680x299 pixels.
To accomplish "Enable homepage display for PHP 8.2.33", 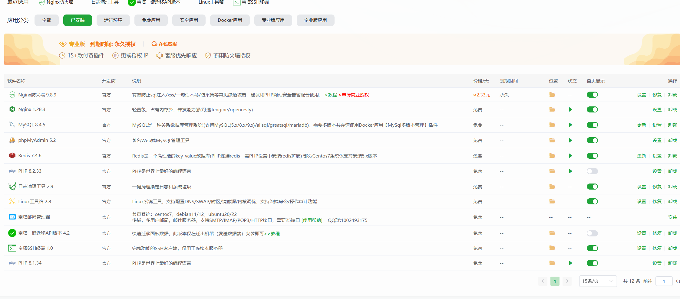I will (x=592, y=171).
